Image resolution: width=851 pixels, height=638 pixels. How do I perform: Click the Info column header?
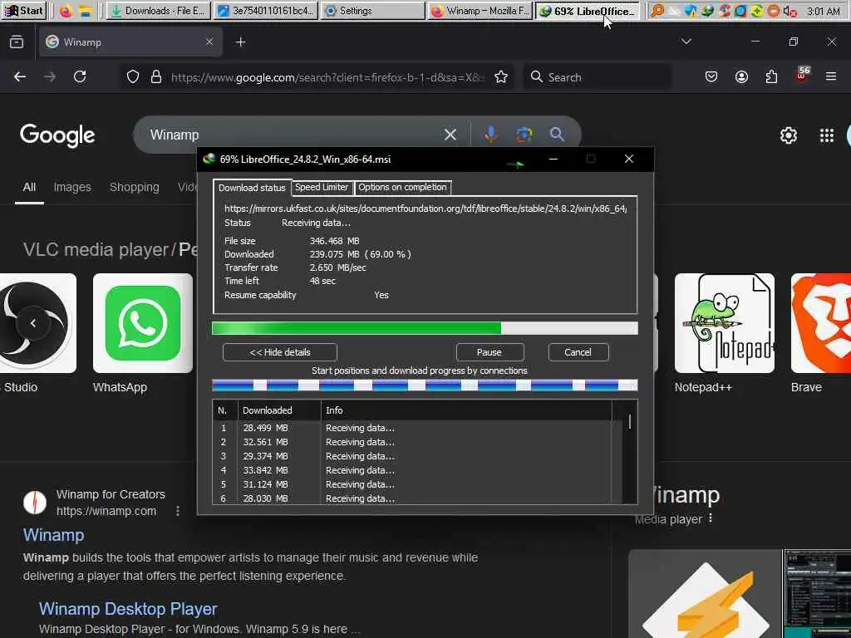(467, 410)
